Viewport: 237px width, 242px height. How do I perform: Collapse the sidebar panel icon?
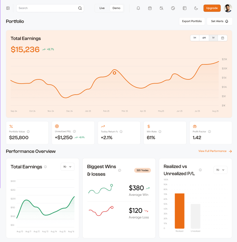(8, 8)
